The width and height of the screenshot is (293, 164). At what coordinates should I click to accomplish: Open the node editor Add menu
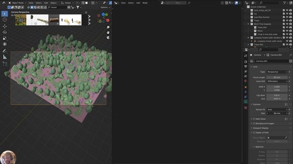(x=138, y=3)
